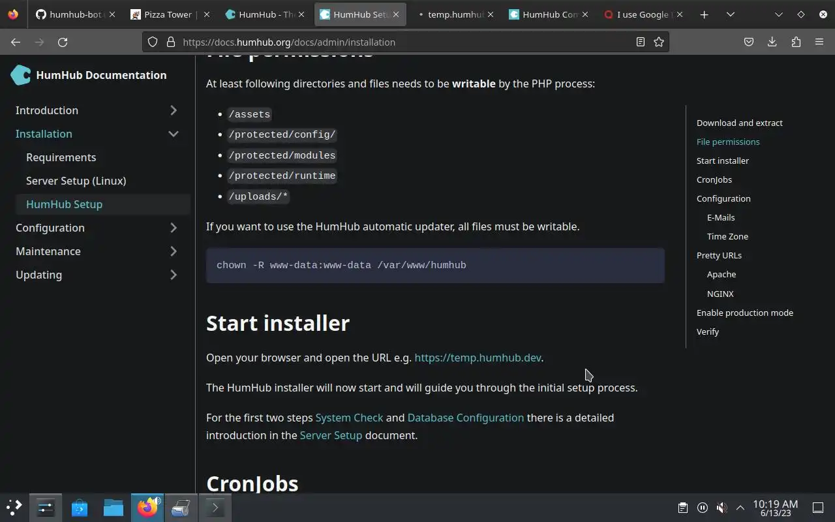The image size is (835, 522).
Task: Open the downloads arrow icon
Action: coord(772,42)
